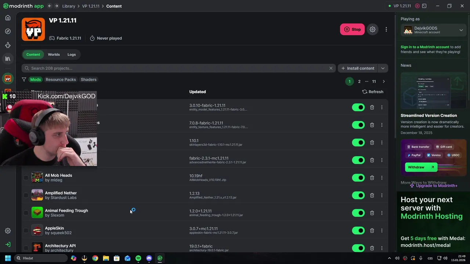Image resolution: width=470 pixels, height=264 pixels.
Task: Open the terminal log icon in title bar
Action: (424, 6)
